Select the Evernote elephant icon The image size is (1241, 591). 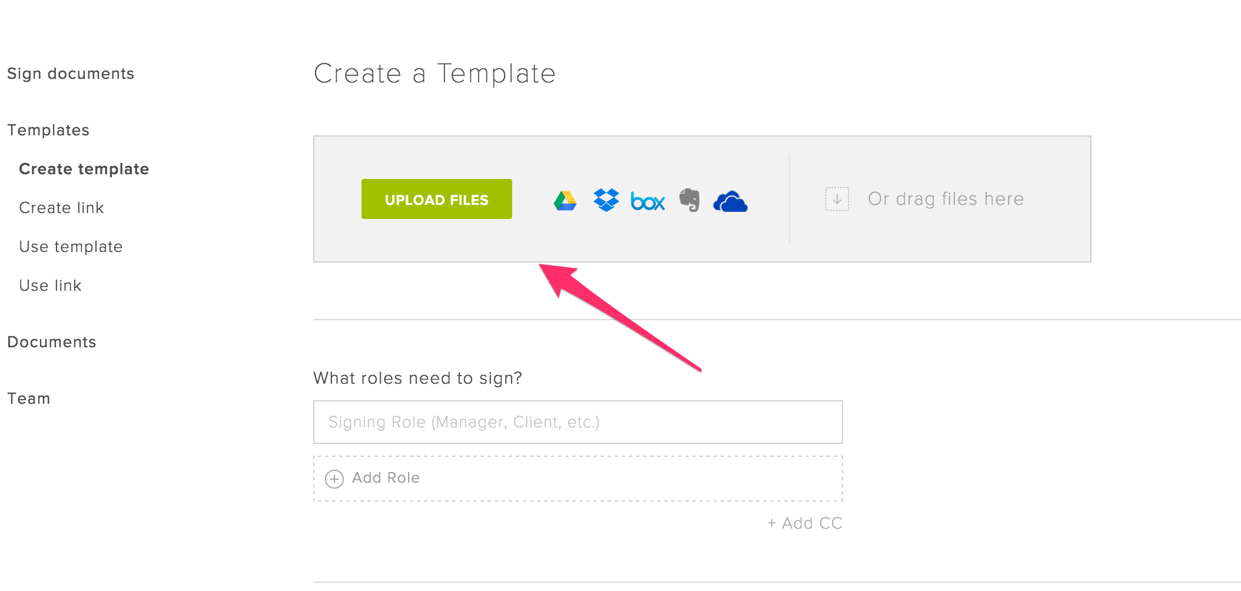(689, 200)
